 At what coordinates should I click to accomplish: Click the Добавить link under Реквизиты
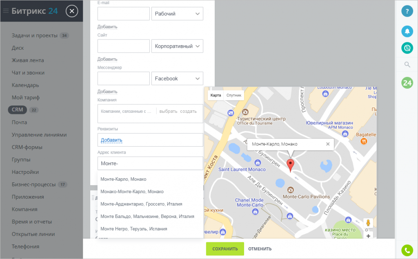(x=111, y=140)
